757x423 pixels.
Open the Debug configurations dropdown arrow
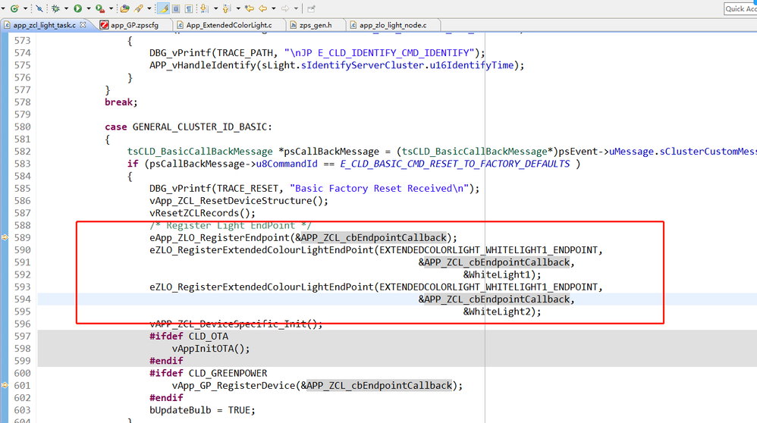pos(66,8)
